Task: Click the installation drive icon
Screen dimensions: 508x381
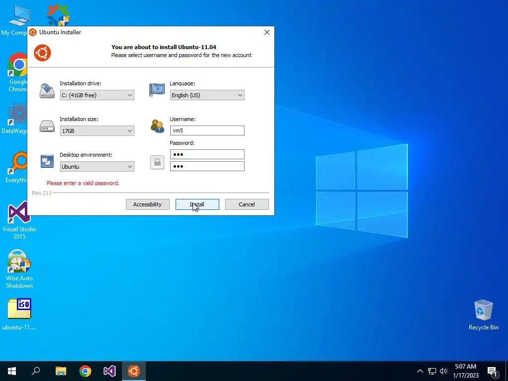Action: point(47,91)
